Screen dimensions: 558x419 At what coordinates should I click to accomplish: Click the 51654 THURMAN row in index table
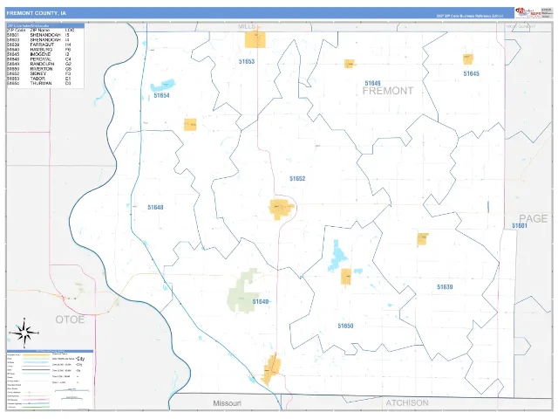(x=41, y=83)
